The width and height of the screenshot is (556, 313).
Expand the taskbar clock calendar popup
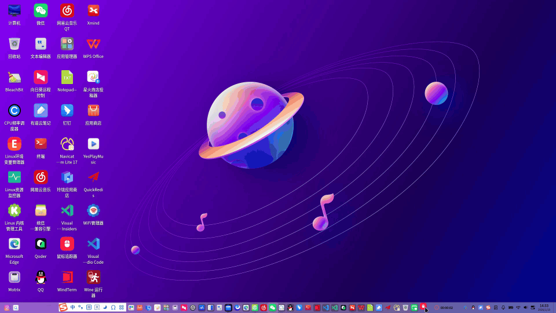(x=544, y=307)
